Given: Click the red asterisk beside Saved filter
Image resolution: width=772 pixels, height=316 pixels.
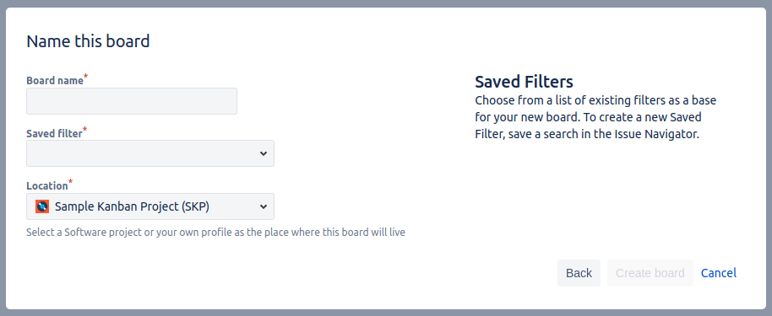Looking at the screenshot, I should coord(84,129).
